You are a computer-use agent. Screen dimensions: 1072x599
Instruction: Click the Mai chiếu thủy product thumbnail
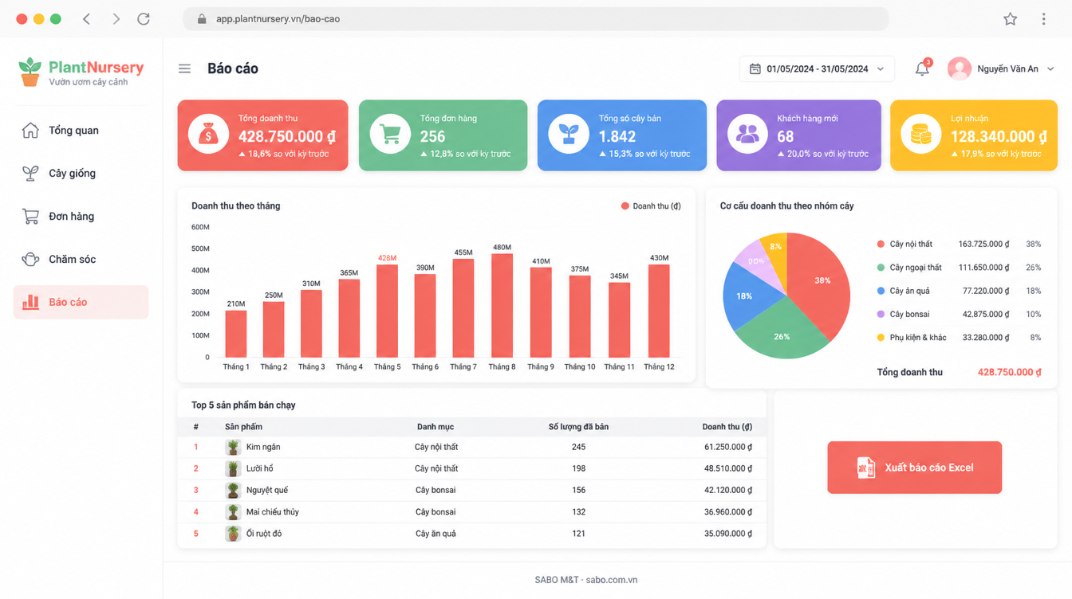click(233, 511)
